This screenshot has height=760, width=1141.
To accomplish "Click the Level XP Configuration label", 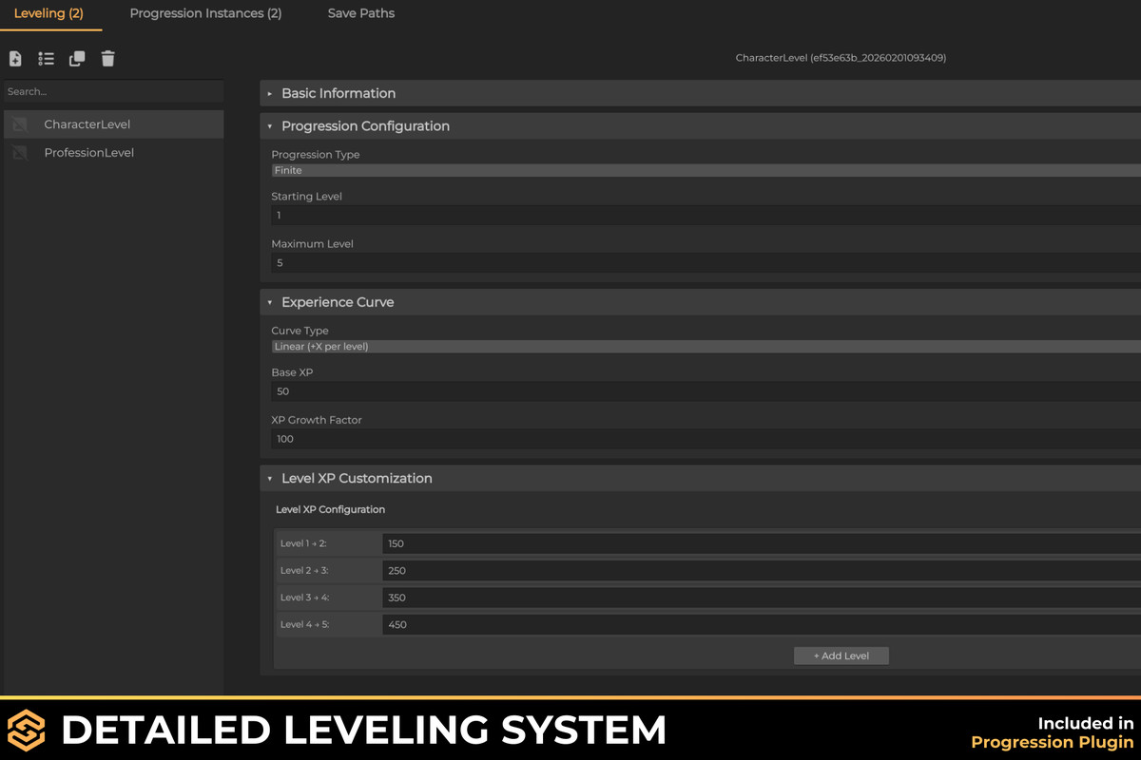I will click(x=330, y=510).
